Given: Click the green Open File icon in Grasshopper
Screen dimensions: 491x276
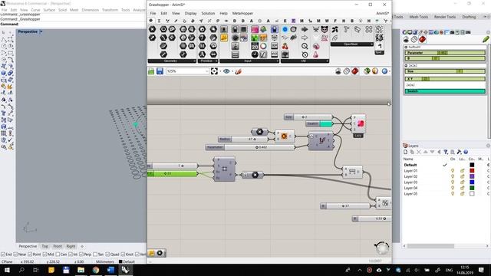Looking at the screenshot, I should click(151, 71).
